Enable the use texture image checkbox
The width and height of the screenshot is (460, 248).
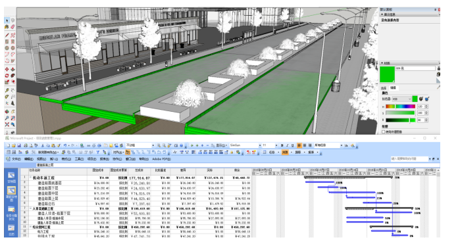(x=384, y=132)
